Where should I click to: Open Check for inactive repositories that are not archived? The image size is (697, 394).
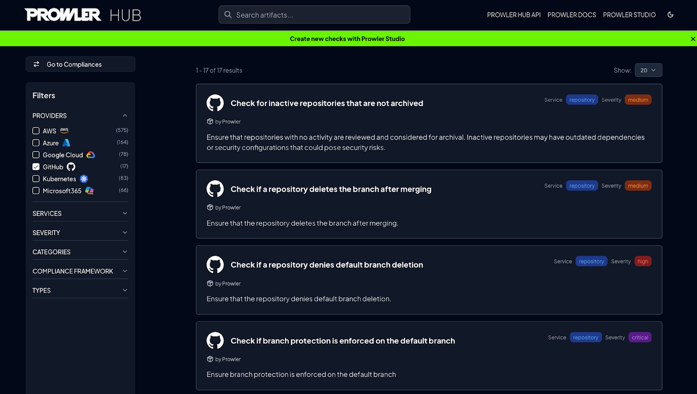click(x=327, y=103)
